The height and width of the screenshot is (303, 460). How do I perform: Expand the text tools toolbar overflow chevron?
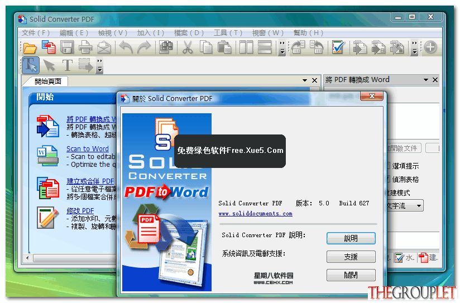(x=100, y=66)
